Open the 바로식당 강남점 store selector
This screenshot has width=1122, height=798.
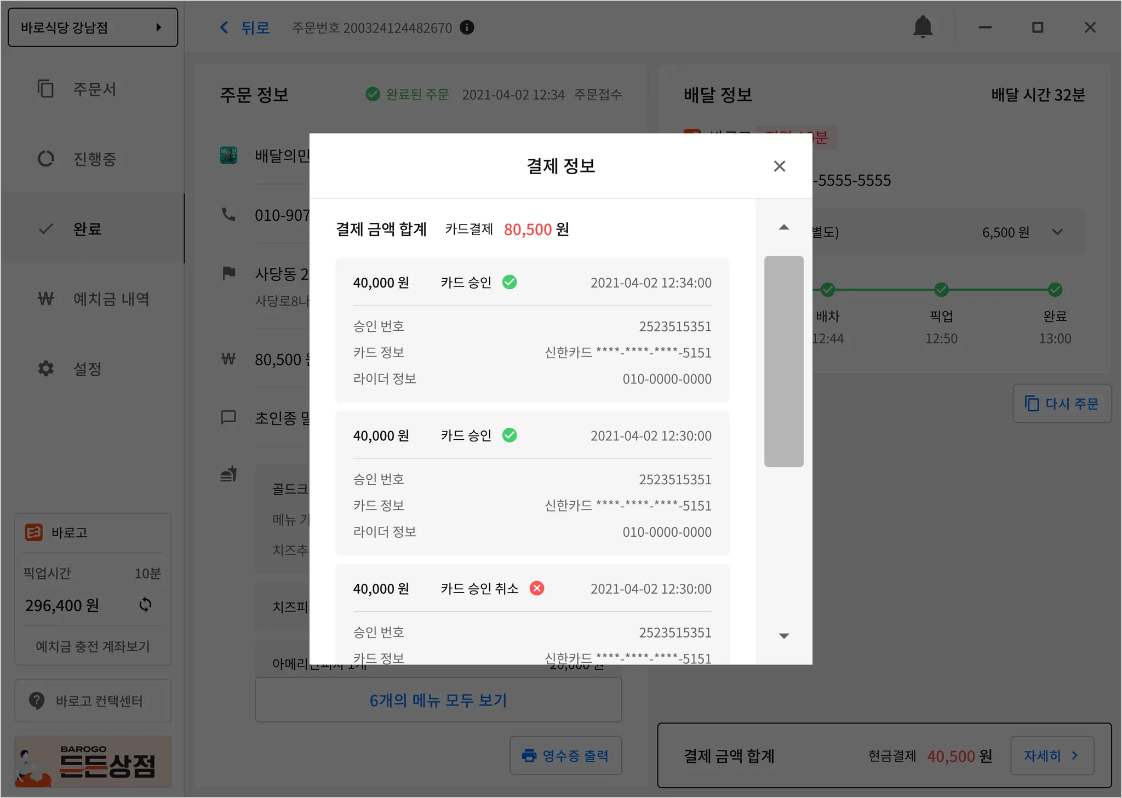pyautogui.click(x=93, y=27)
